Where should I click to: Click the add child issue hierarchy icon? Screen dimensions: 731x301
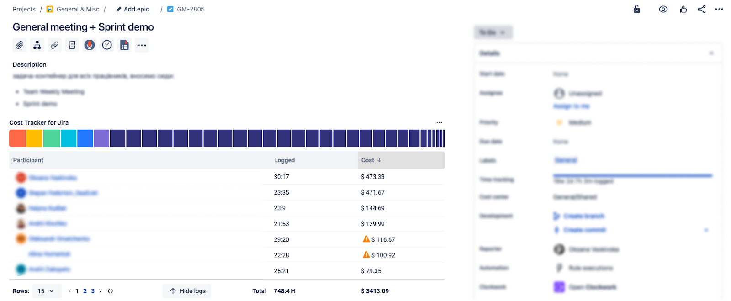[37, 45]
